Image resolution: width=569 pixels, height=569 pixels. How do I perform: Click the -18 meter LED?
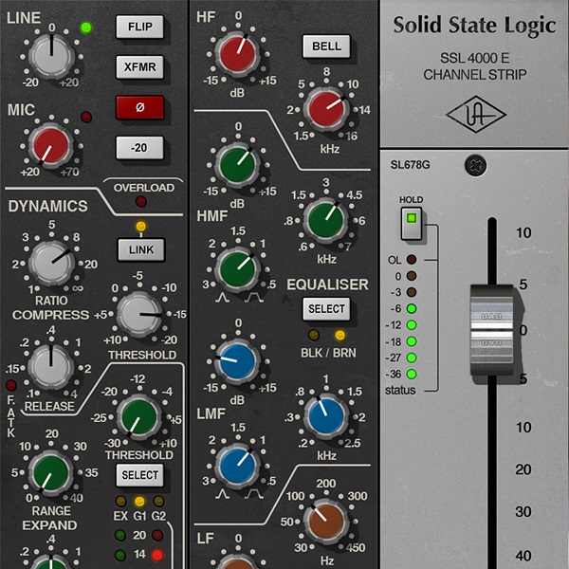tap(412, 341)
